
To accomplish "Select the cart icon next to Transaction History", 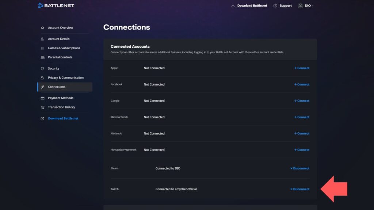I will [x=42, y=107].
